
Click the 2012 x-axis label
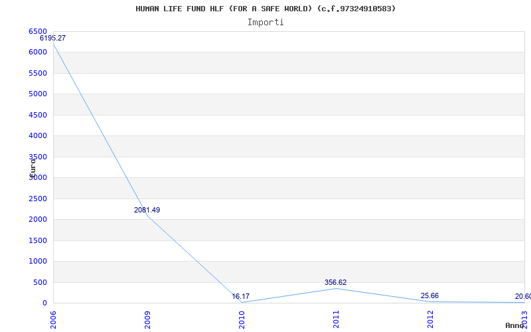click(430, 319)
